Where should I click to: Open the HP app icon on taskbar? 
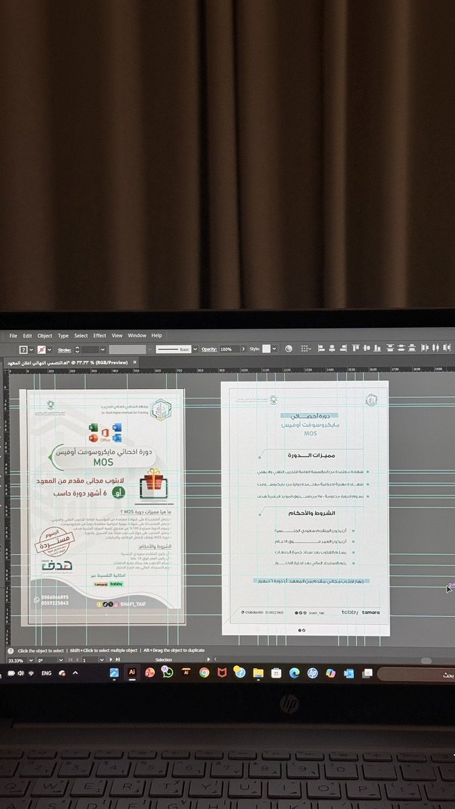pyautogui.click(x=312, y=673)
